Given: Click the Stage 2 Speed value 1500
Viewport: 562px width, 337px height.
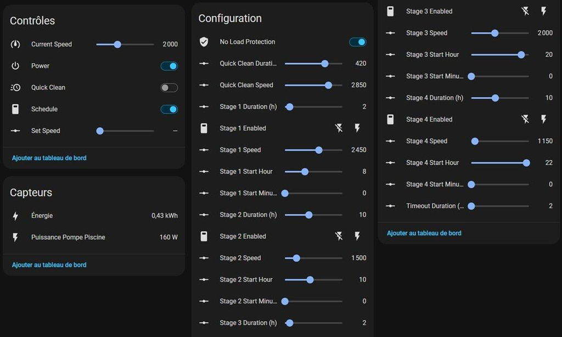Looking at the screenshot, I should pyautogui.click(x=359, y=258).
